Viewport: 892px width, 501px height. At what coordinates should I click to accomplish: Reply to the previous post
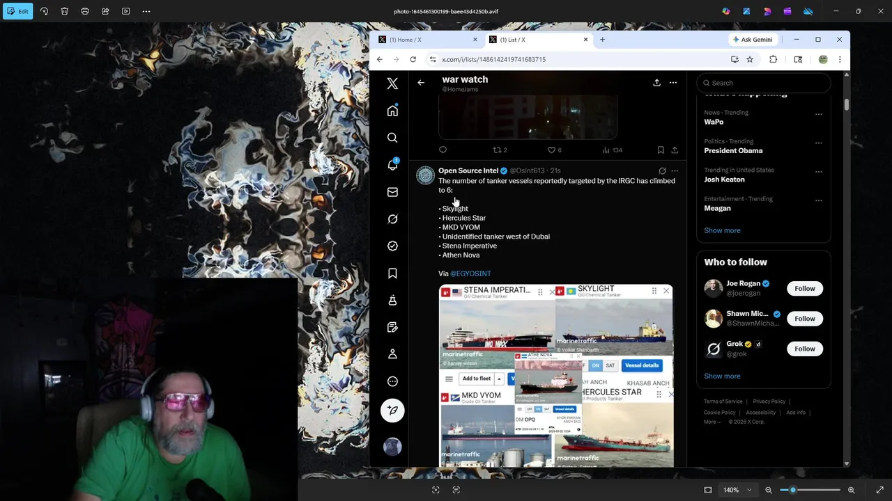click(443, 150)
